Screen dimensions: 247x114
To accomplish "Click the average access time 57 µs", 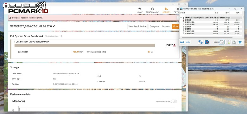I will (150, 52).
